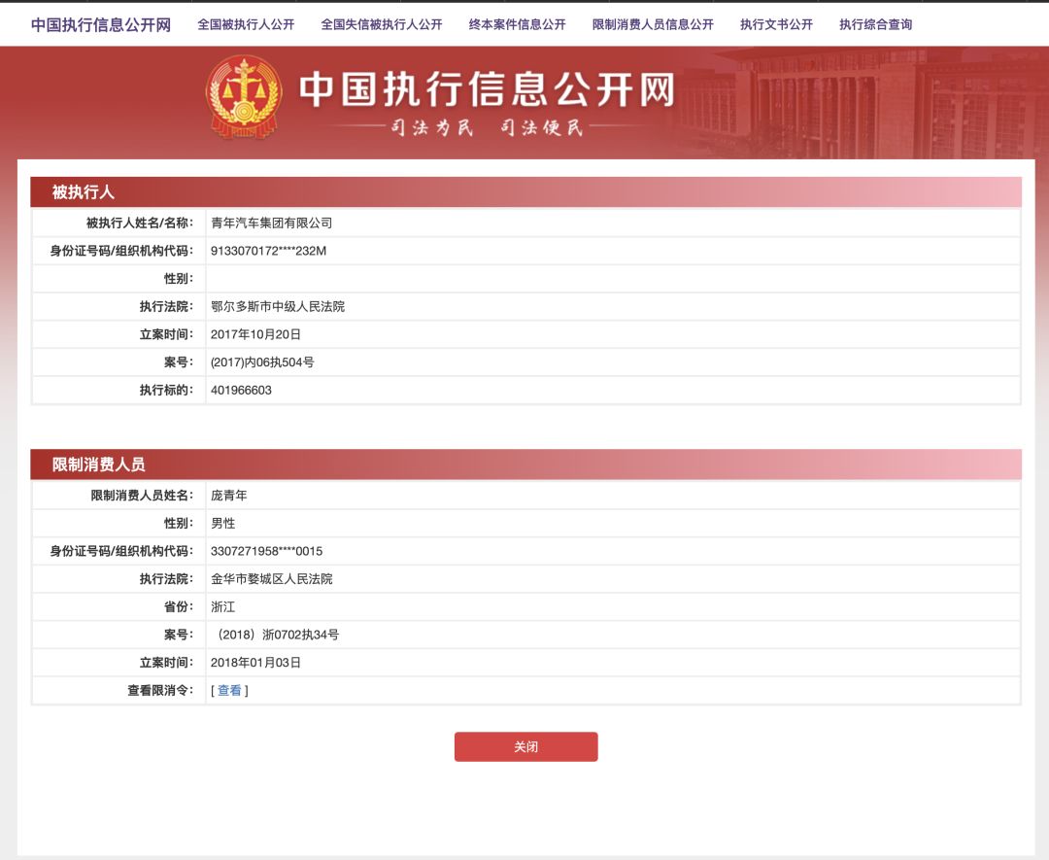Screen dimensions: 1049x860
Task: Select organization code 9133070172****232M
Action: point(268,251)
